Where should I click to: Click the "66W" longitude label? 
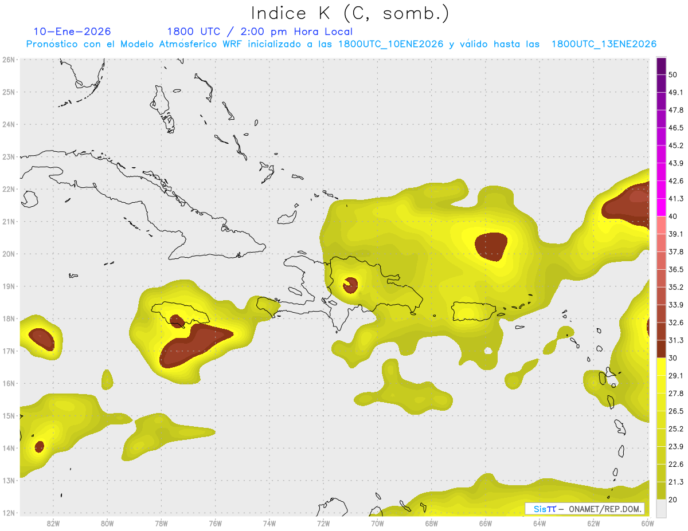click(x=486, y=523)
